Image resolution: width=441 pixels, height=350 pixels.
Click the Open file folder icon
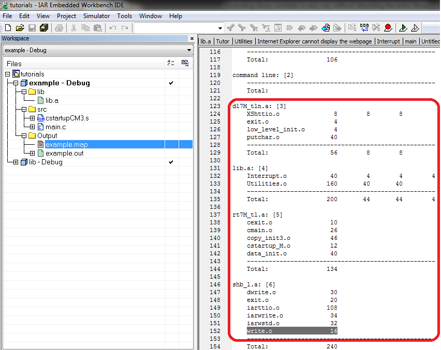(20, 28)
